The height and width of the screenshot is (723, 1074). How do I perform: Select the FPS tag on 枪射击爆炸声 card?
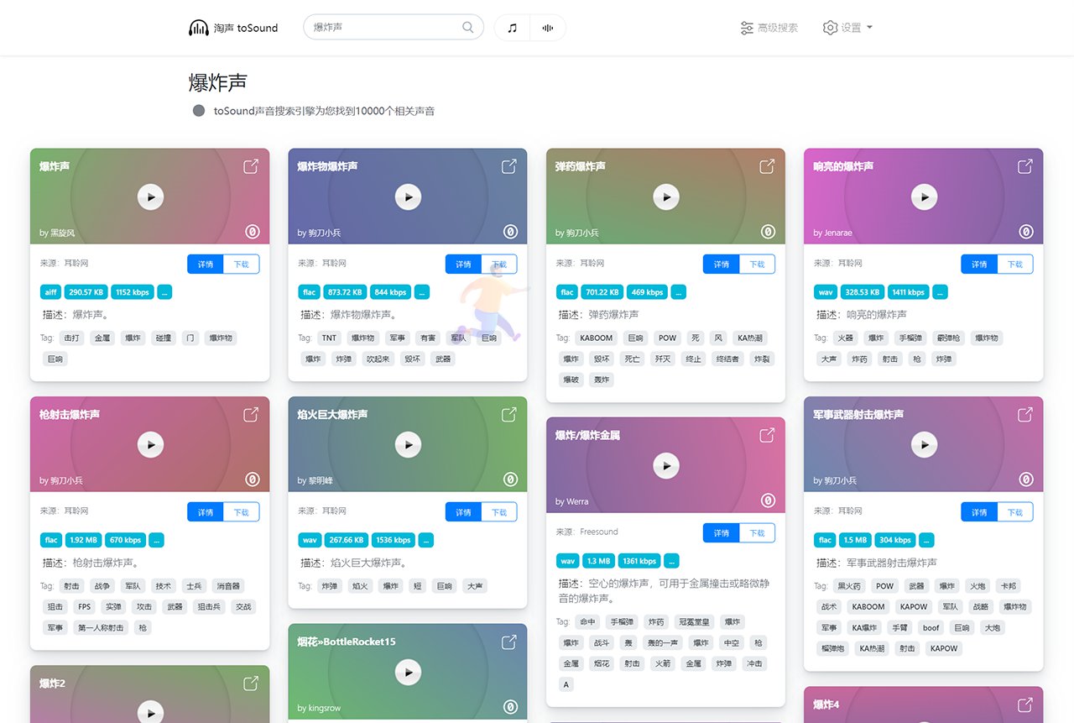pyautogui.click(x=85, y=606)
